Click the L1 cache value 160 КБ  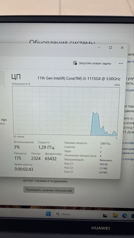point(103,164)
